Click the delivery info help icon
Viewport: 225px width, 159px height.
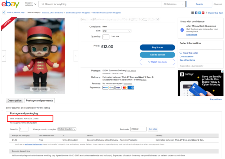(x=152, y=77)
